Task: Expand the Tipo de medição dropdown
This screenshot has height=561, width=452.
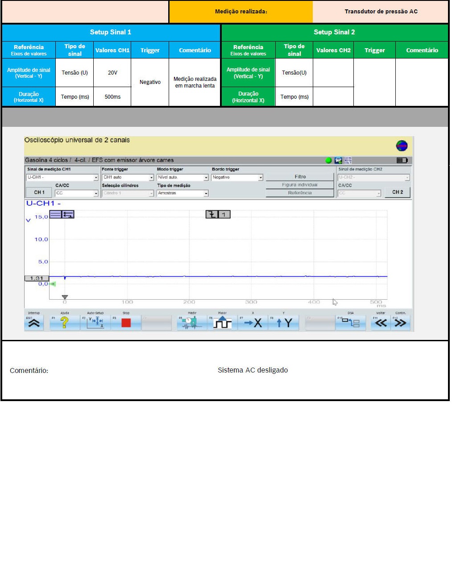Action: (x=206, y=193)
